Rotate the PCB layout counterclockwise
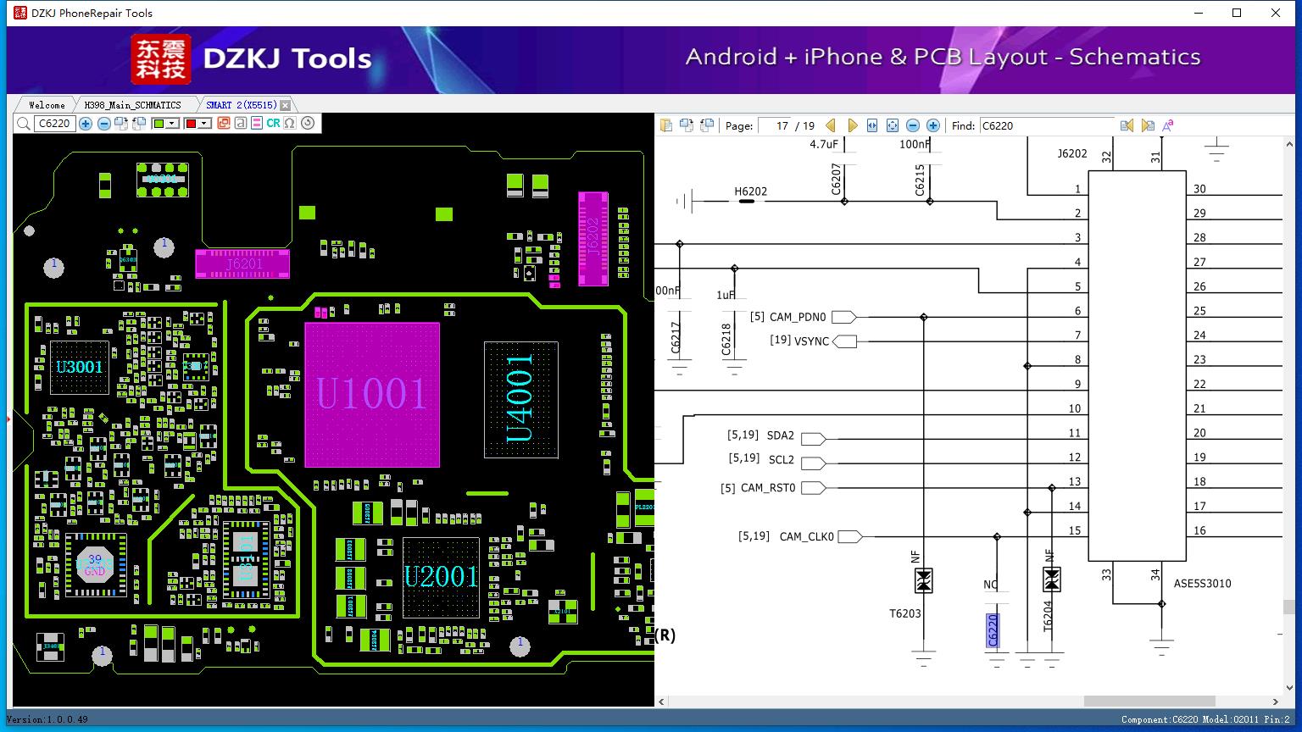Image resolution: width=1302 pixels, height=732 pixels. (x=139, y=124)
